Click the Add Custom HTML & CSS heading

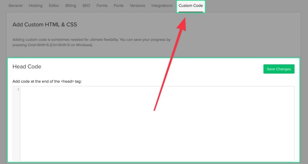tap(45, 25)
